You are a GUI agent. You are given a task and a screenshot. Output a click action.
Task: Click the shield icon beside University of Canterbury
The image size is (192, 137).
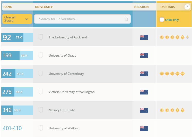coord(41,73)
